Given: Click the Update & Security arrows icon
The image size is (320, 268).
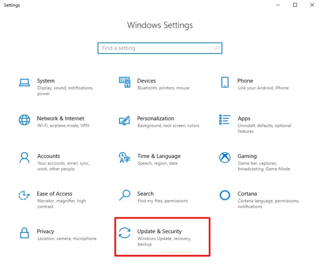Looking at the screenshot, I should click(124, 232).
